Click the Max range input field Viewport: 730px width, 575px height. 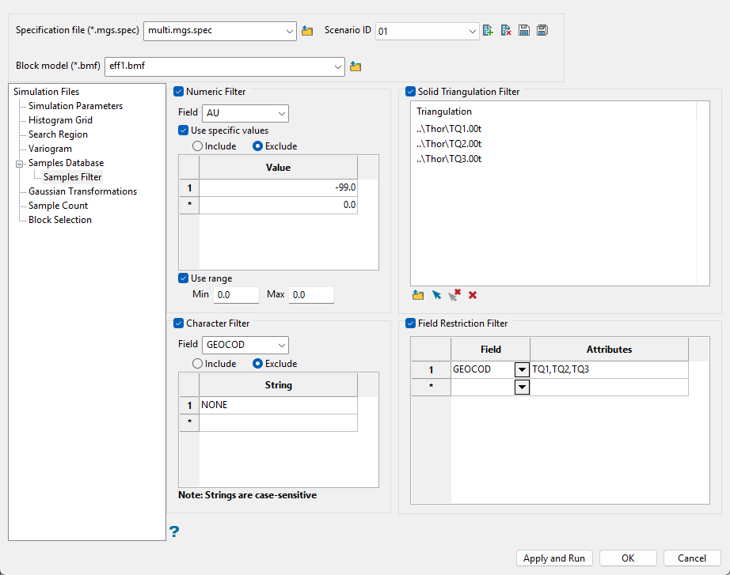click(x=310, y=294)
